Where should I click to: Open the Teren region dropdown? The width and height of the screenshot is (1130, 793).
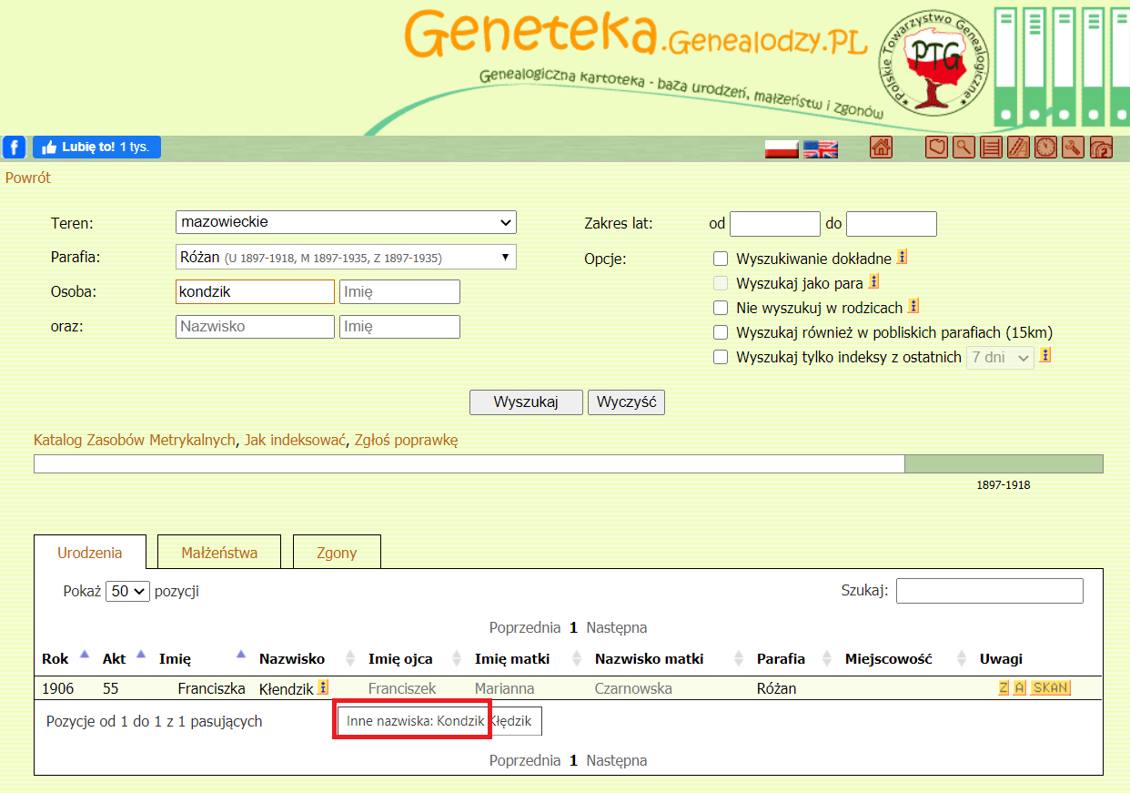tap(346, 222)
